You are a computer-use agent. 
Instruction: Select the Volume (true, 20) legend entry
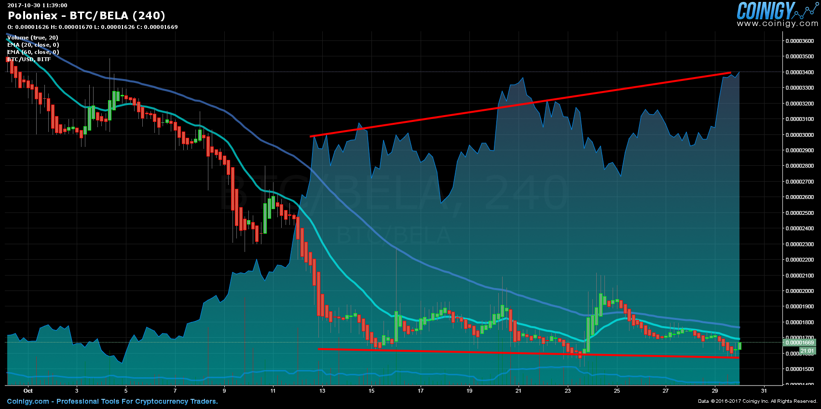[33, 38]
